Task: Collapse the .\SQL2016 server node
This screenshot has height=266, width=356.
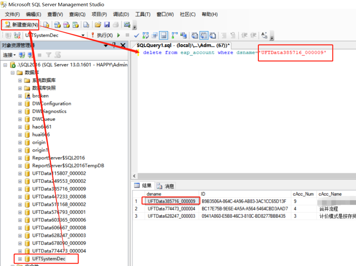Action: click(x=5, y=65)
